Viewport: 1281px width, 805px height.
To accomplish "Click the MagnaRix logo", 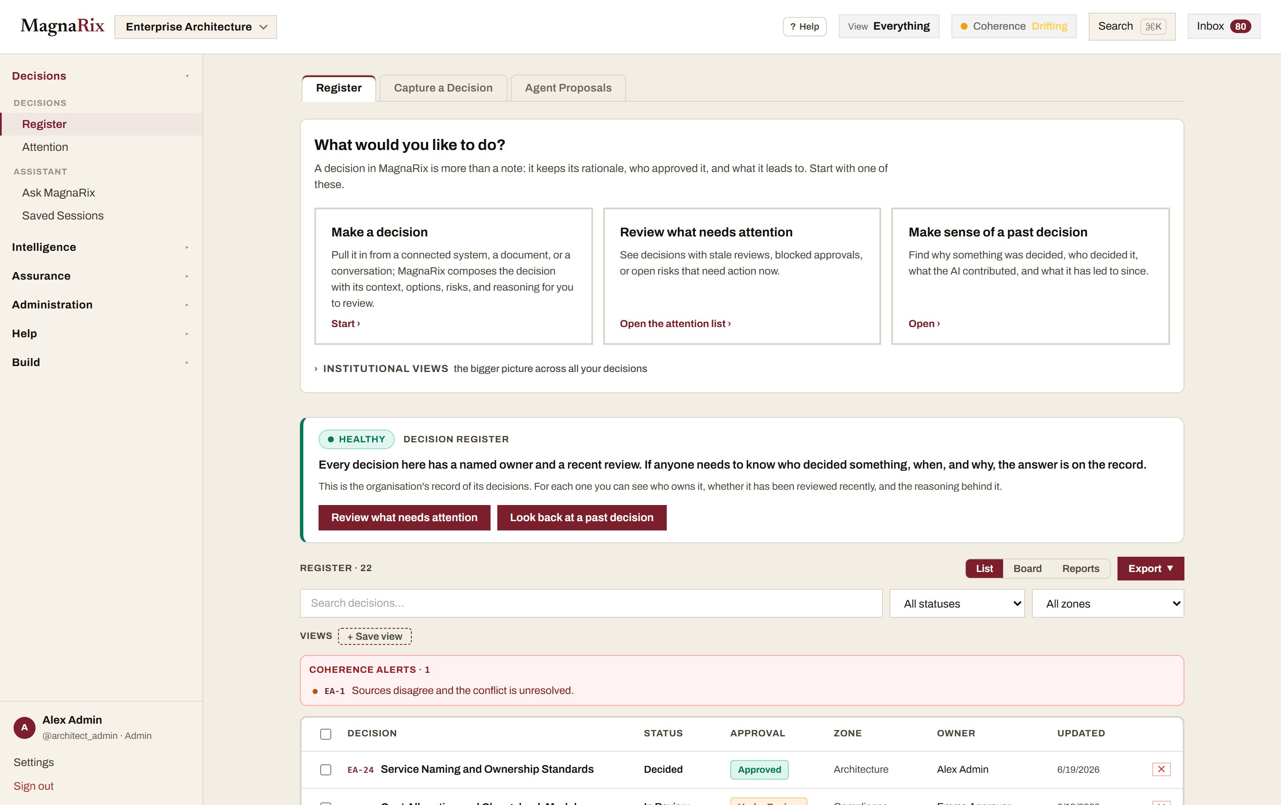I will [62, 26].
